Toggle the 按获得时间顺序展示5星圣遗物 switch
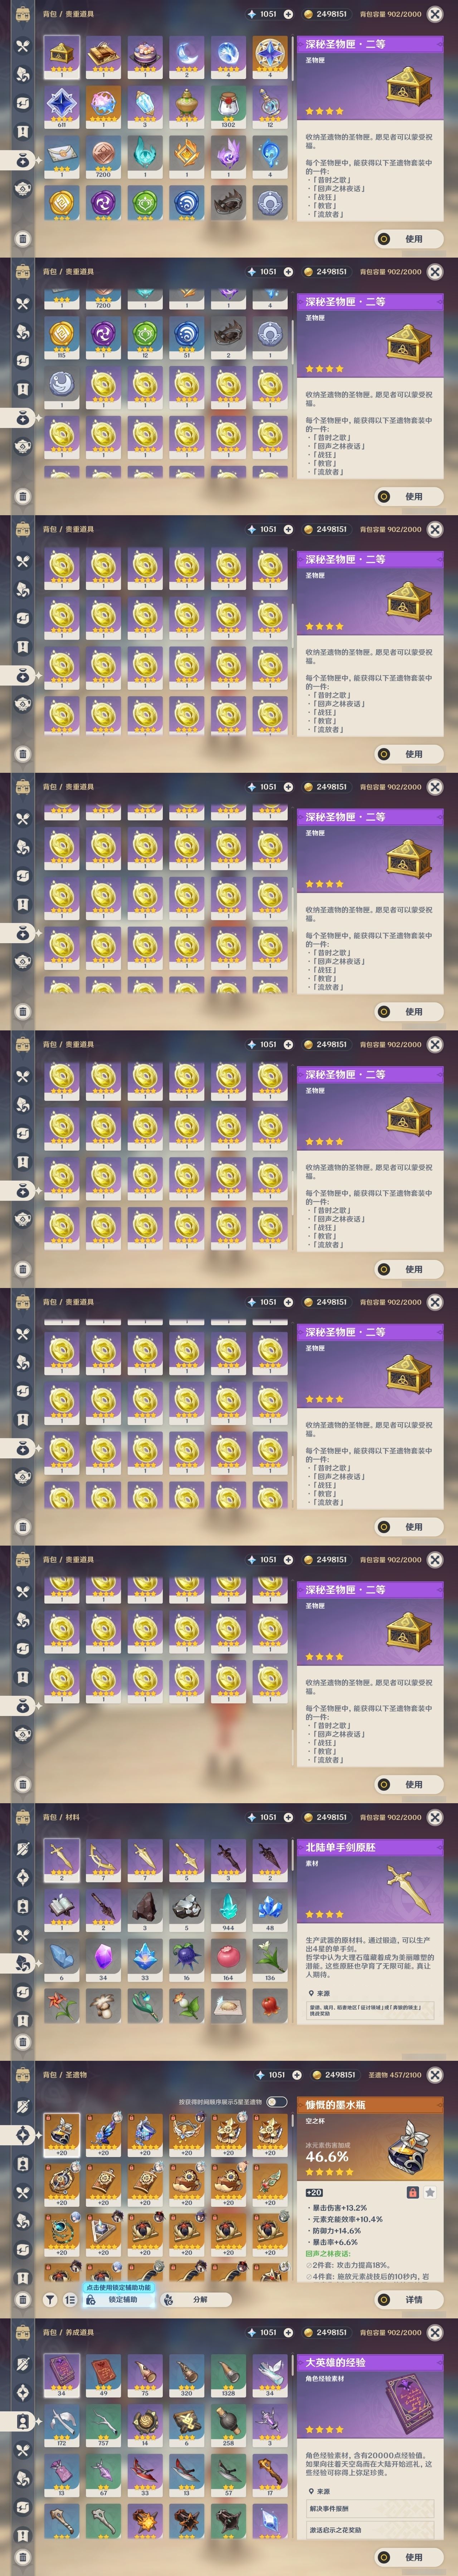 coord(276,2102)
